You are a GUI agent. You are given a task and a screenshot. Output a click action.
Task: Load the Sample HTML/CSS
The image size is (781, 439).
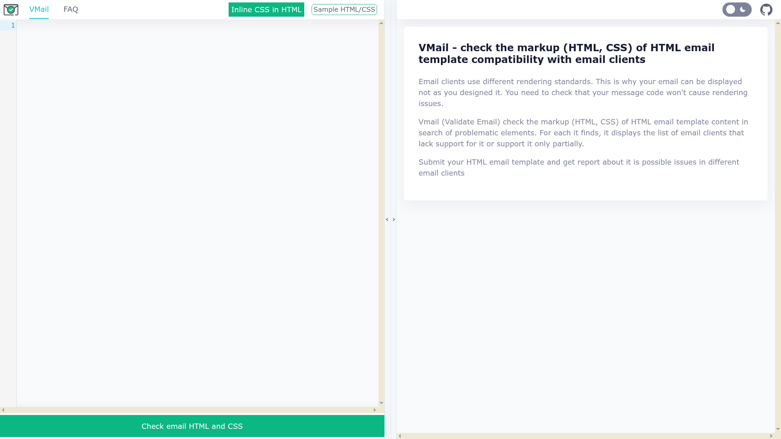344,10
